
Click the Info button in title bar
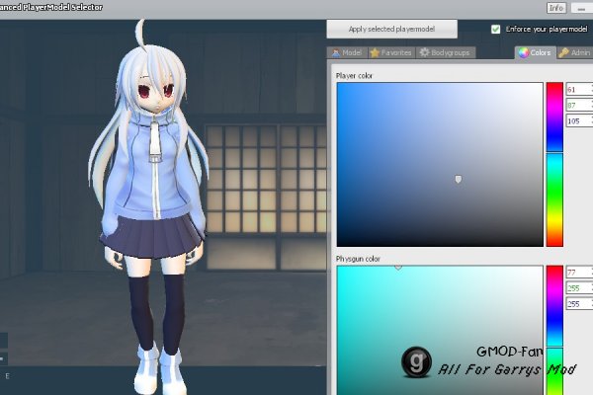pos(556,8)
